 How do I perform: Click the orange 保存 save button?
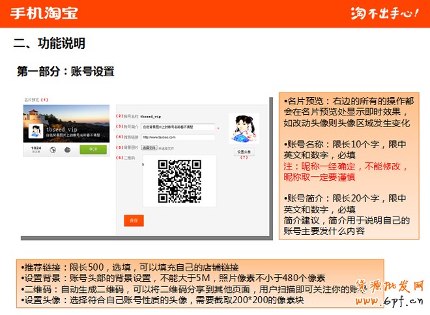point(134,220)
